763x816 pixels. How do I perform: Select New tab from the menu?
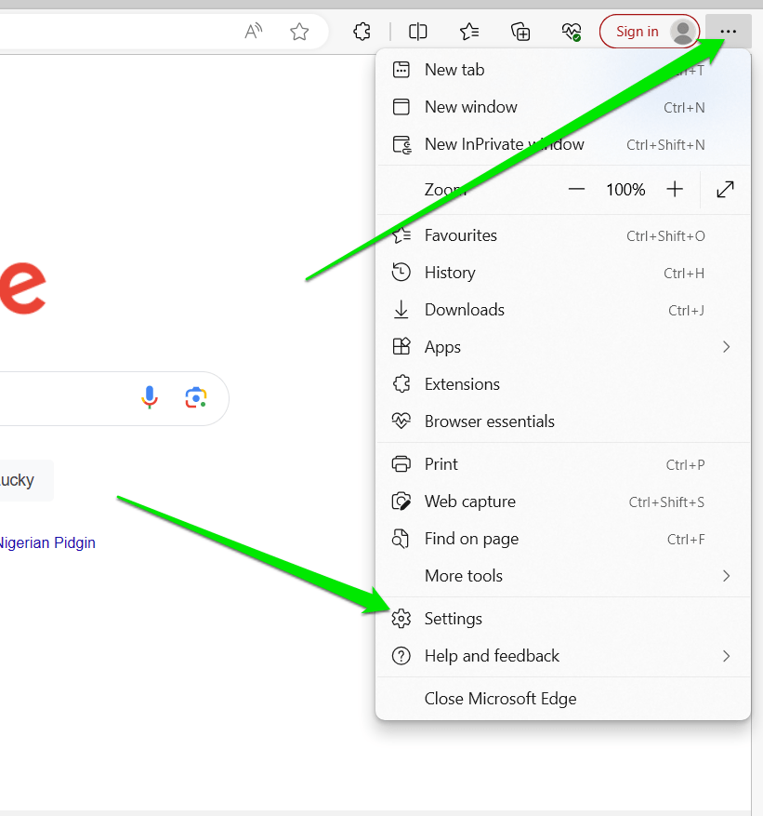click(563, 70)
